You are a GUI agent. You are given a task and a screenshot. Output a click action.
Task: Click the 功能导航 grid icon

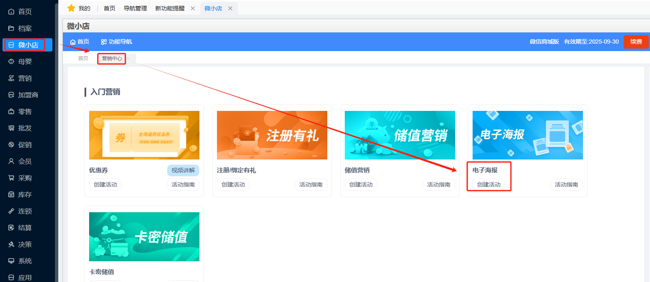[x=104, y=42]
